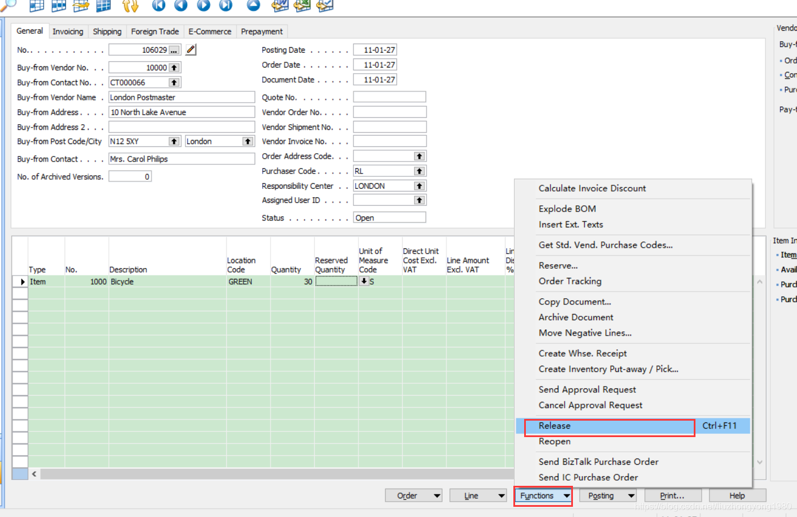Click the Reserved Quantity cell in Bicycle line
This screenshot has height=517, width=797.
point(336,282)
